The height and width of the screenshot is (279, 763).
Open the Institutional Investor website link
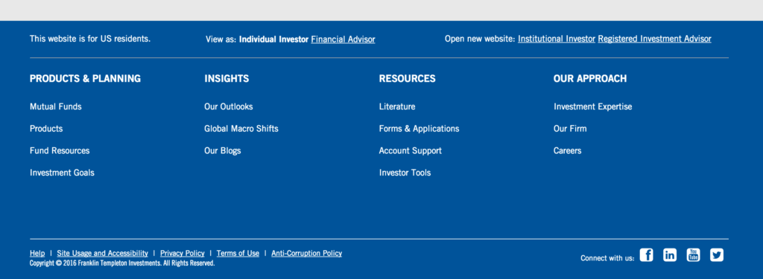[x=556, y=39]
